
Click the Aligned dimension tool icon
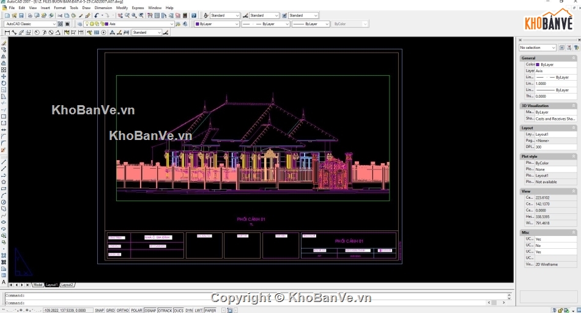click(x=14, y=32)
